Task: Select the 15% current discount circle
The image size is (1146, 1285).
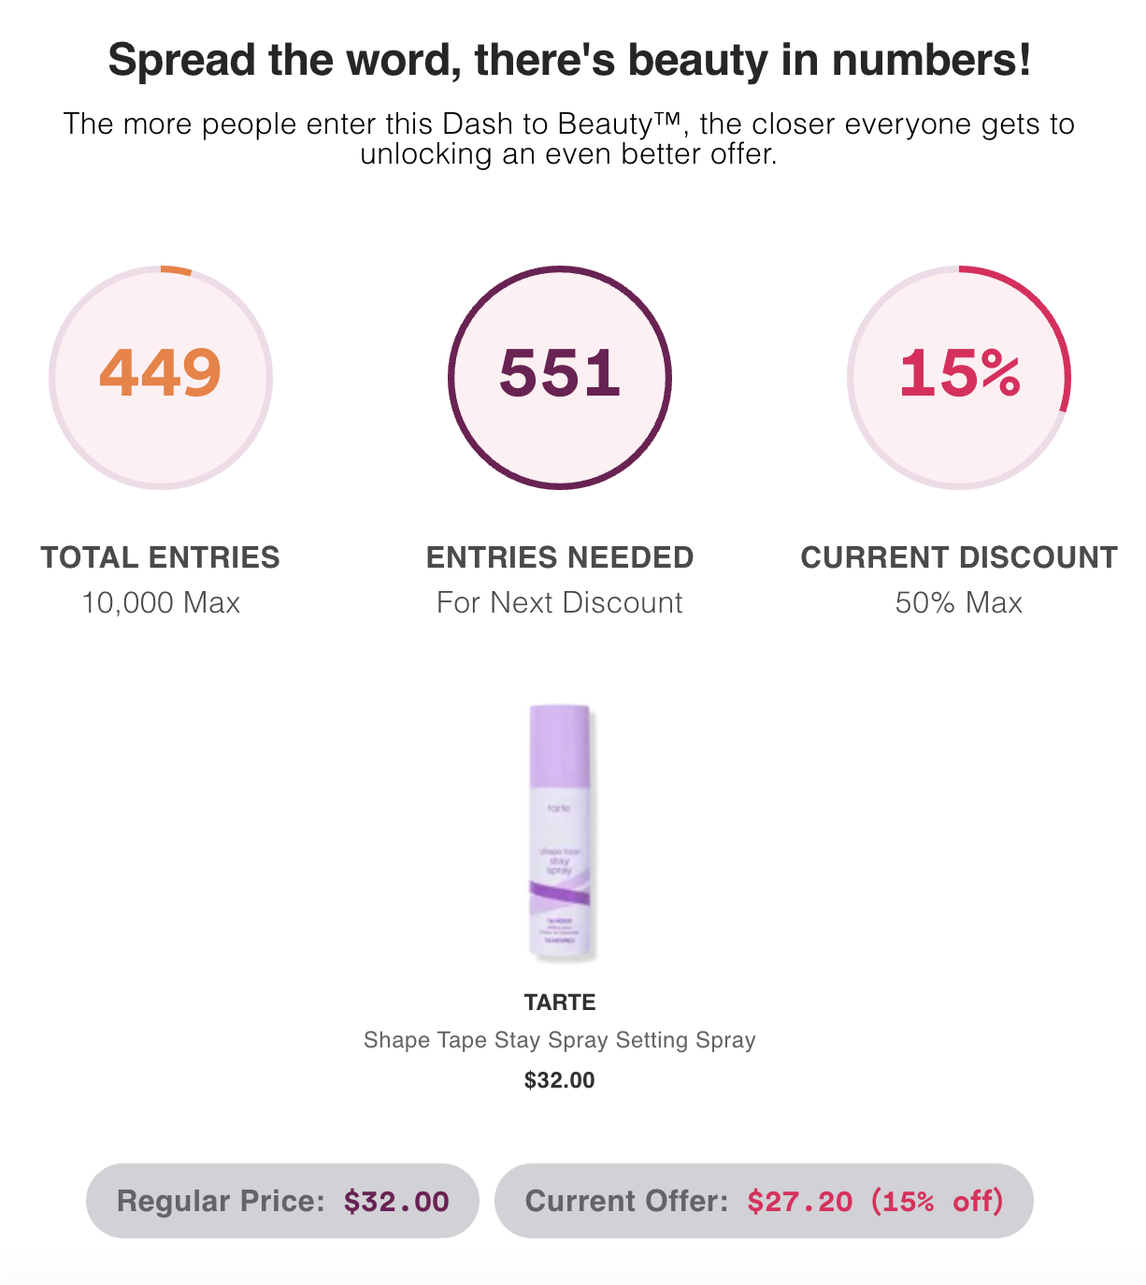Action: (959, 378)
